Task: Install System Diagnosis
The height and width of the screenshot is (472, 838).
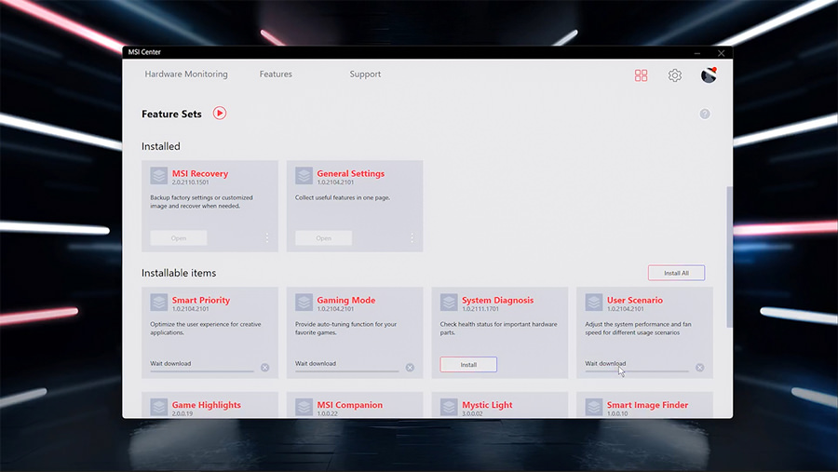Action: [x=468, y=365]
